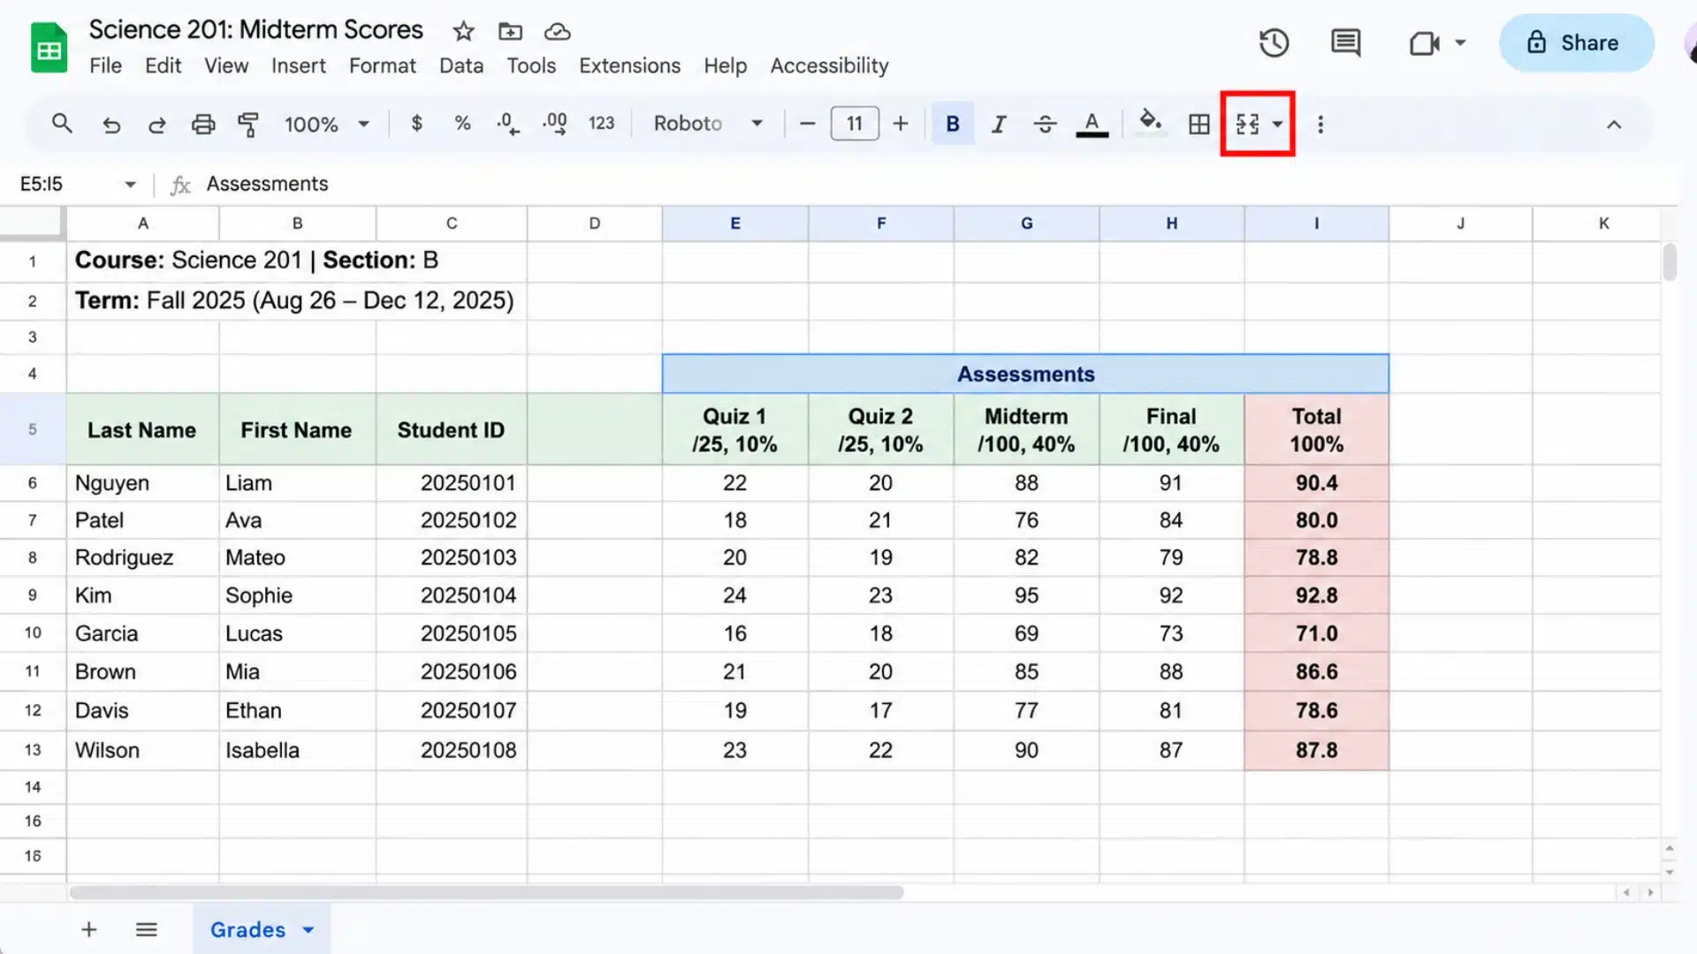Viewport: 1697px width, 954px height.
Task: Click the document title Science 201: Midterm Scores
Action: [256, 30]
